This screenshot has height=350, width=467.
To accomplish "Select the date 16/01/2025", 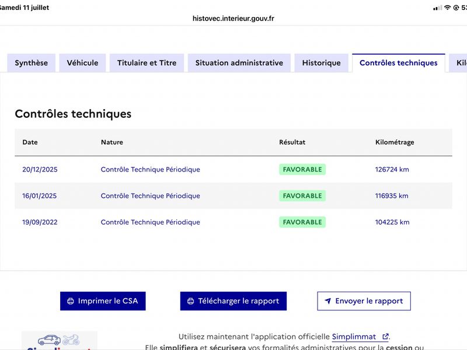I will [39, 196].
